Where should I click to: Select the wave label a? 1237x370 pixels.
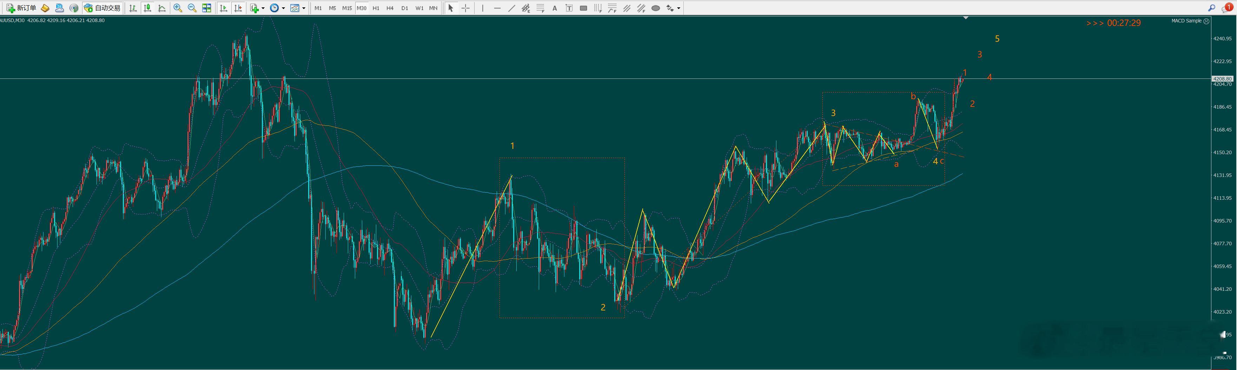pyautogui.click(x=896, y=164)
